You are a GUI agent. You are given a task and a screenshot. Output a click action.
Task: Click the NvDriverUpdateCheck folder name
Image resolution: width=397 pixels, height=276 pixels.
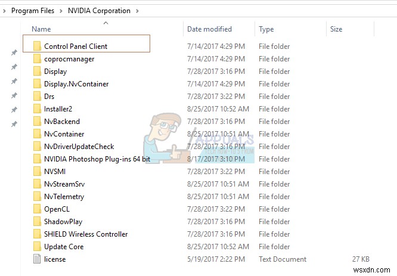79,147
